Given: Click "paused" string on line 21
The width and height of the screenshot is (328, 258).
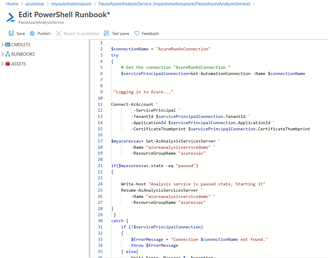Looking at the screenshot, I should pos(185,166).
